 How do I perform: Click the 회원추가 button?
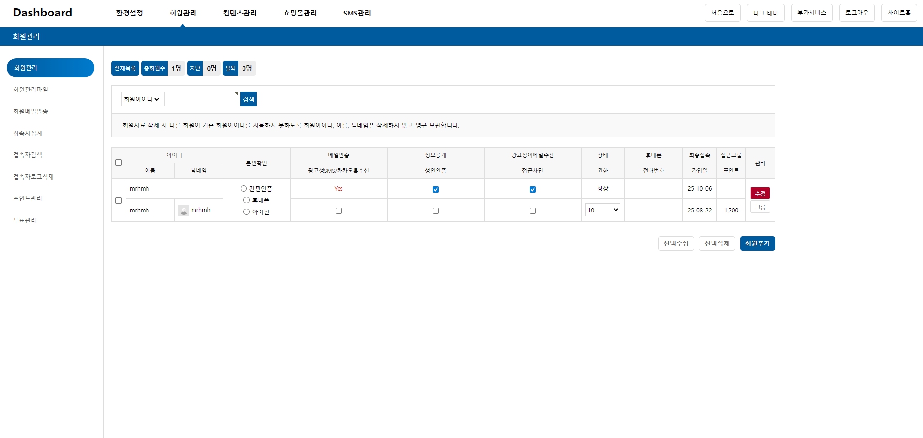757,243
